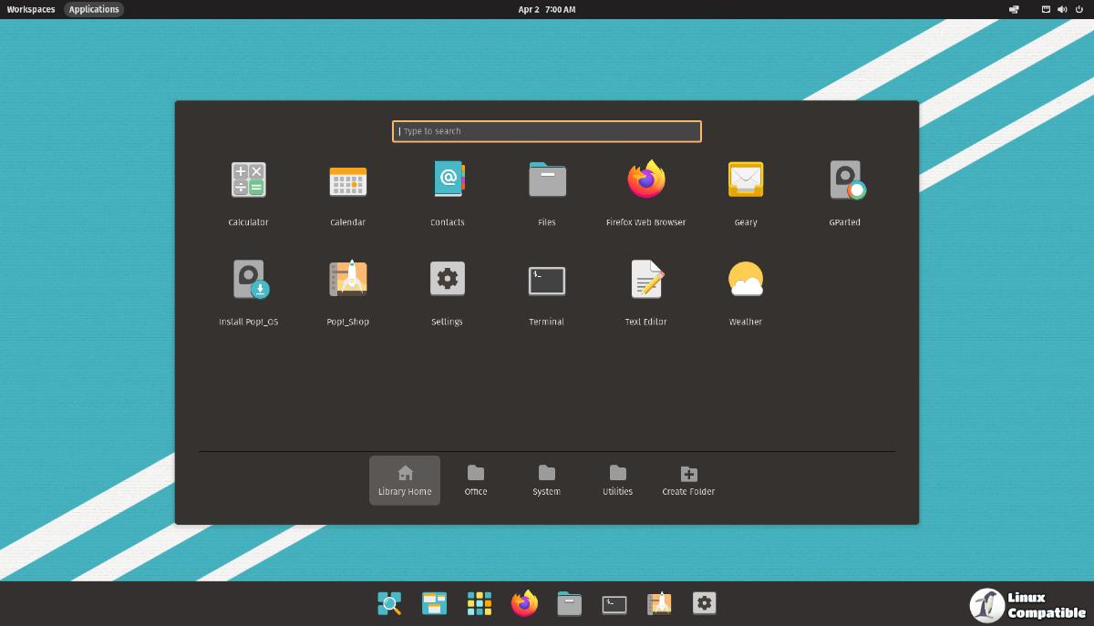Open the Calculator app

point(248,181)
